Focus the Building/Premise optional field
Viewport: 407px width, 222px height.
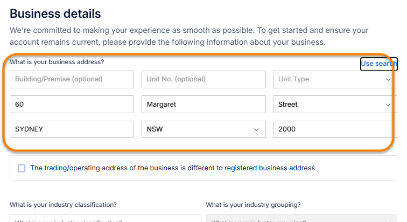(x=72, y=80)
